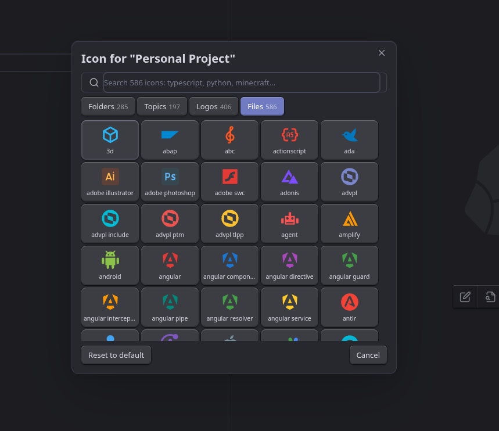Image resolution: width=499 pixels, height=431 pixels.
Task: Pick the angular service icon
Action: (290, 307)
